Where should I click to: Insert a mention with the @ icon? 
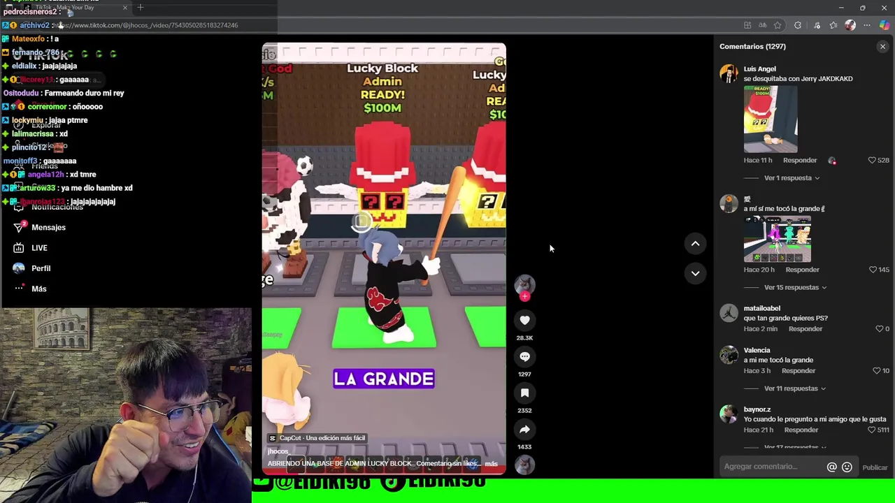pyautogui.click(x=831, y=467)
